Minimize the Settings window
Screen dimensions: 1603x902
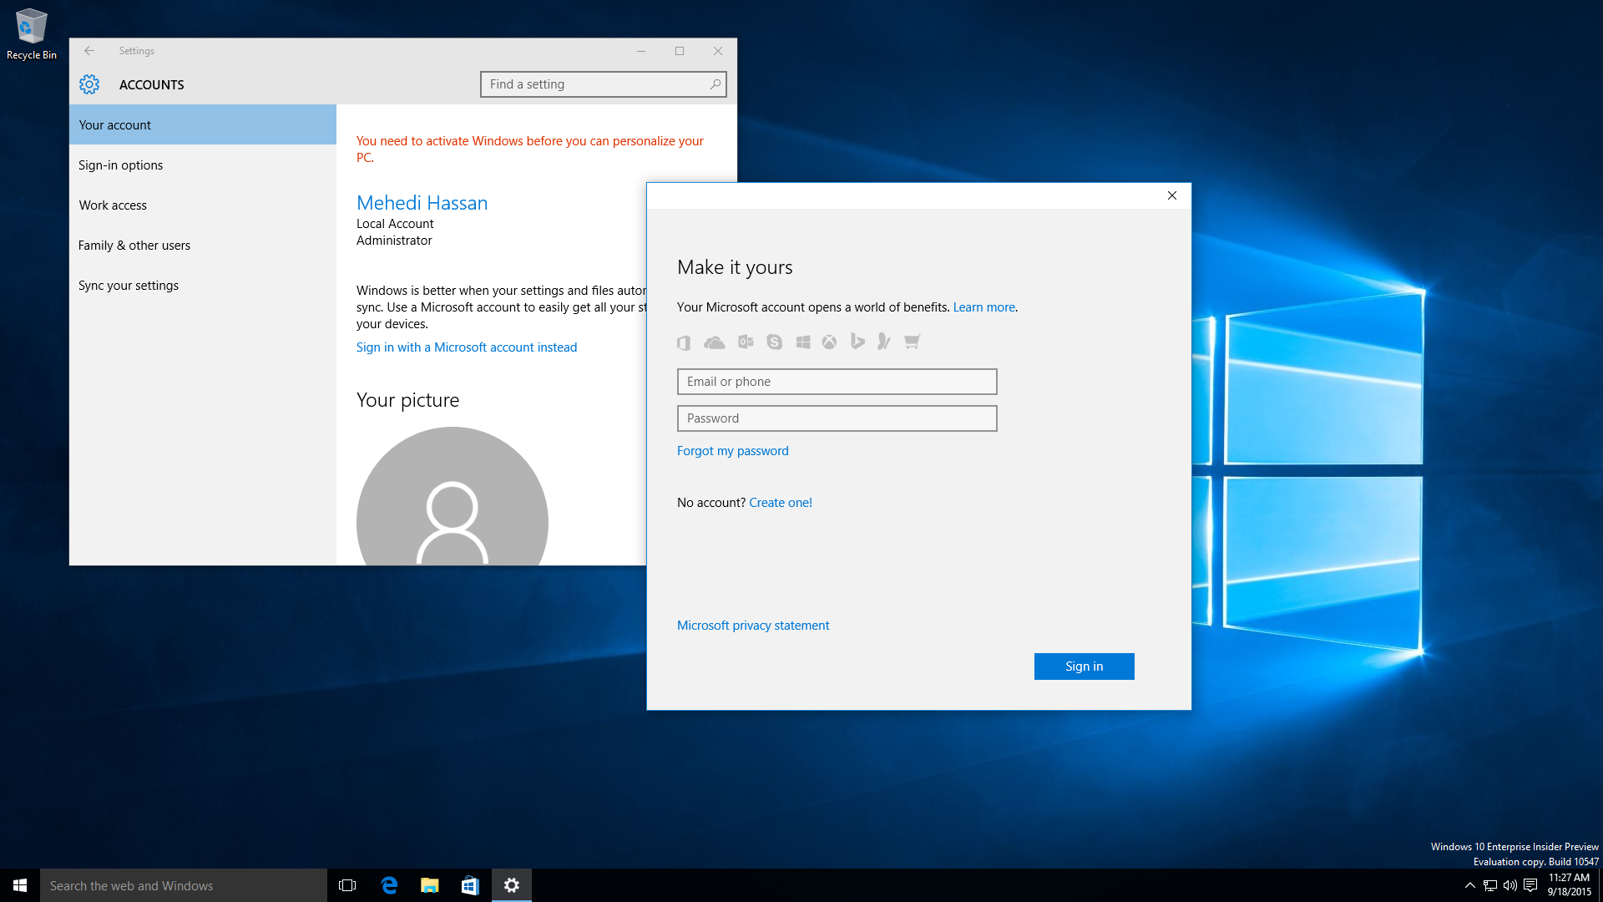coord(641,51)
